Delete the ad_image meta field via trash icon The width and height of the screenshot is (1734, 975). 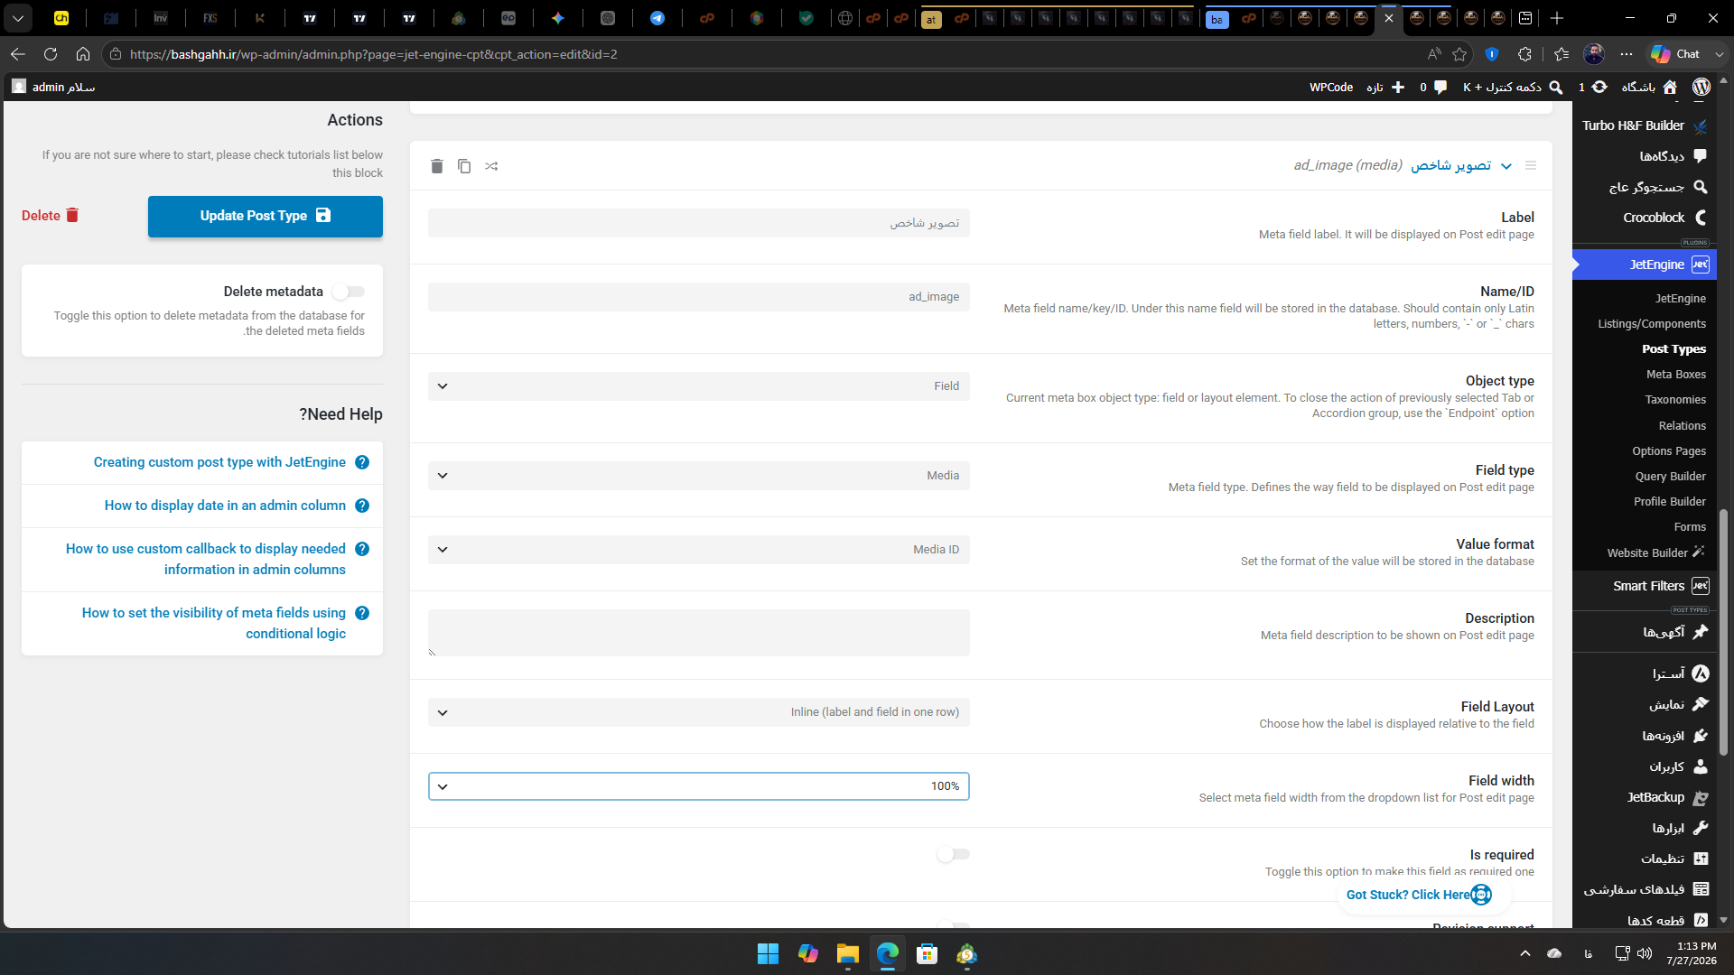pos(437,166)
